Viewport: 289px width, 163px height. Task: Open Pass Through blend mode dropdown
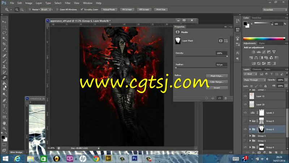point(255,80)
